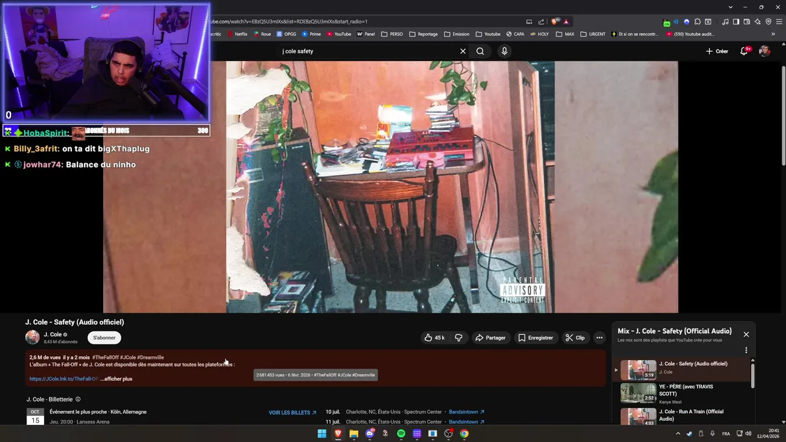
Task: Show hidden system tray icons chevron
Action: [678, 433]
